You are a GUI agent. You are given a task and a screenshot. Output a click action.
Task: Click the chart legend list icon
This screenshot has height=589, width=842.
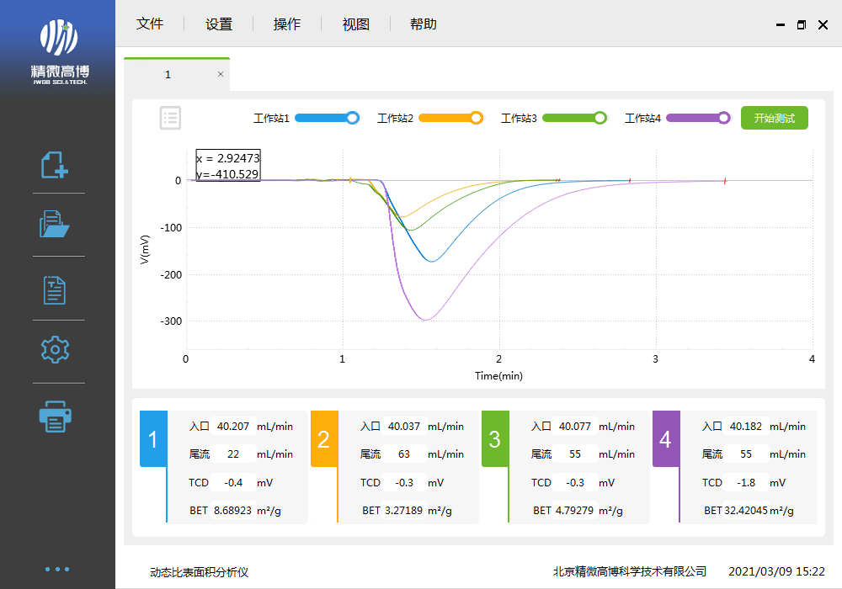click(170, 118)
